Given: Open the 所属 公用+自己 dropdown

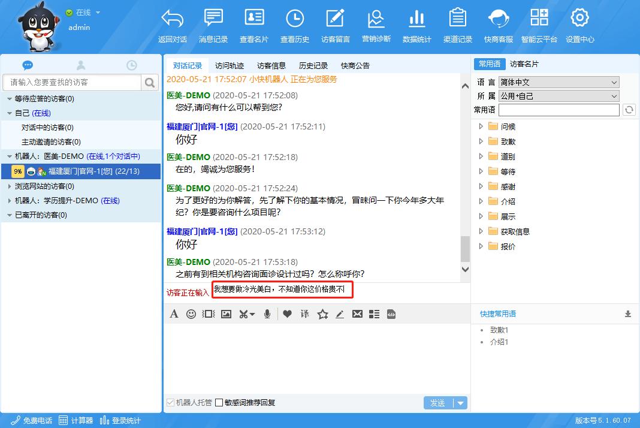Looking at the screenshot, I should tap(559, 96).
